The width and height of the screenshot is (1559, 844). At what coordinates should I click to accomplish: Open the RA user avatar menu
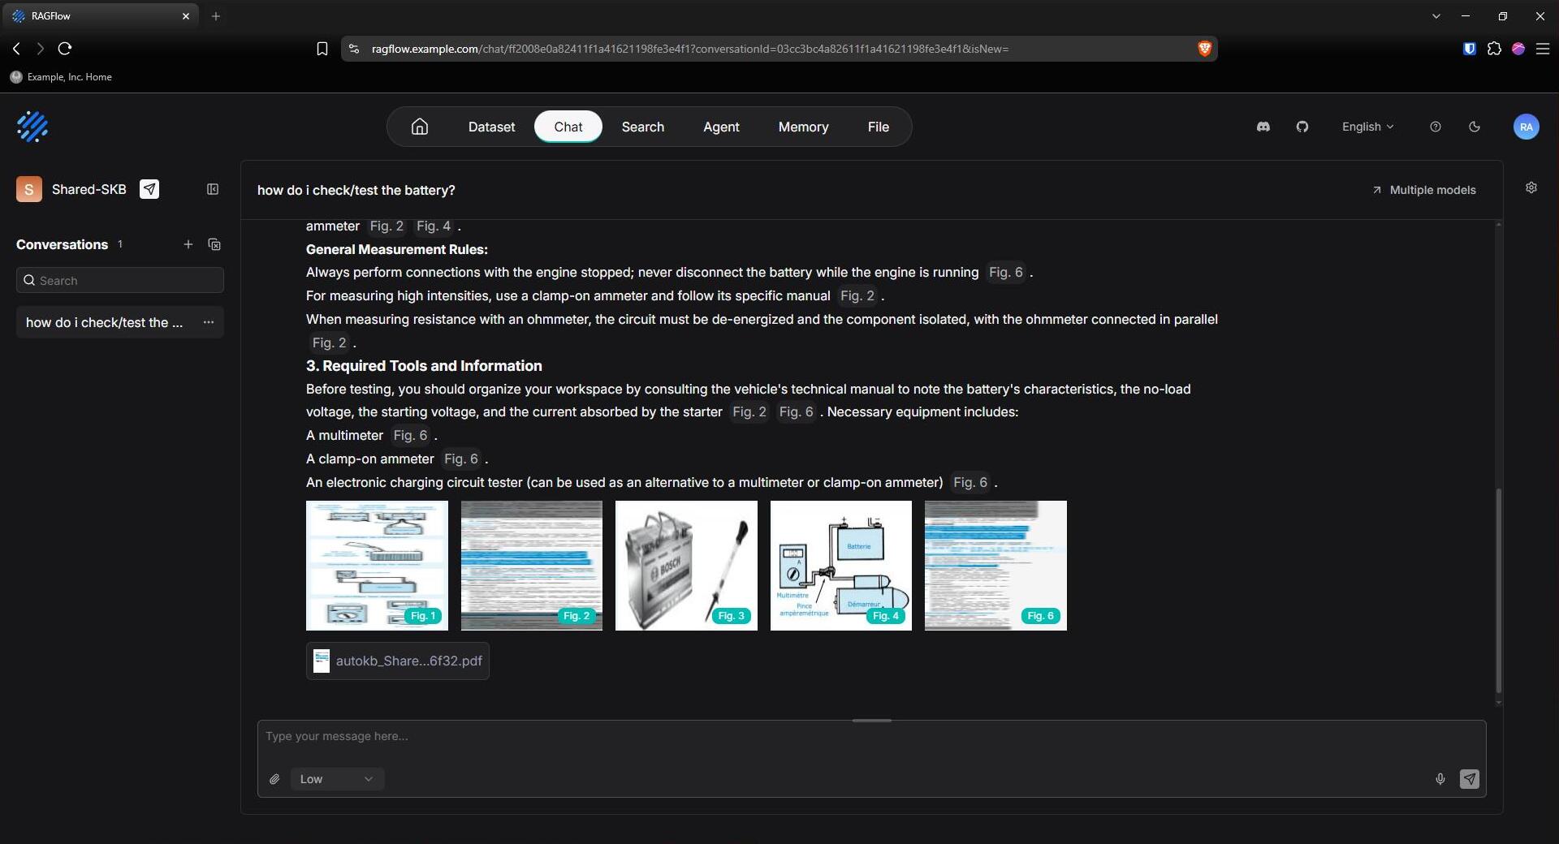pyautogui.click(x=1527, y=127)
